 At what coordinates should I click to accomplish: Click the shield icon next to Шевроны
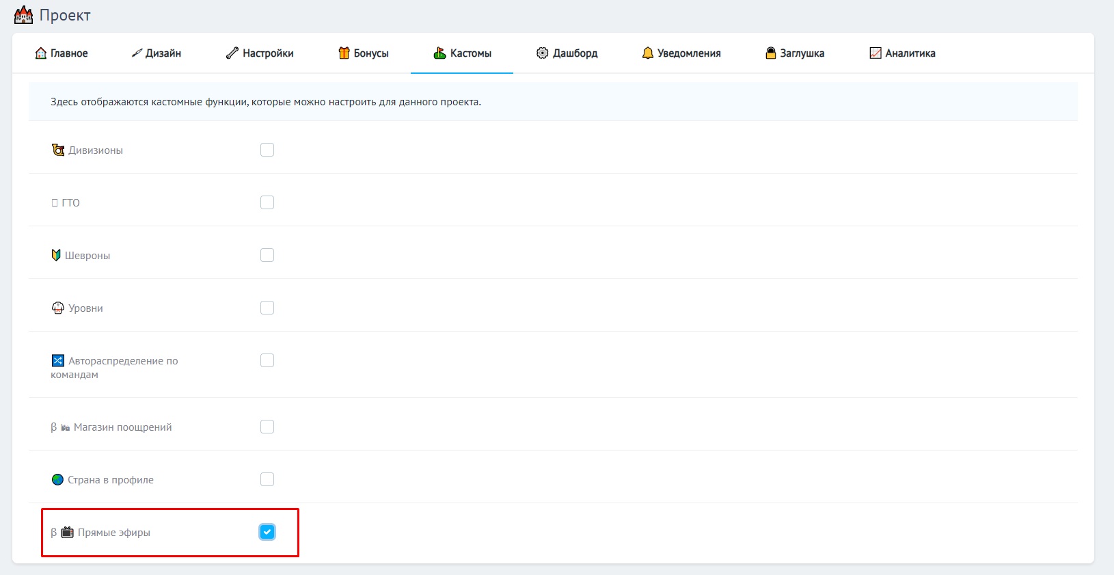coord(56,255)
